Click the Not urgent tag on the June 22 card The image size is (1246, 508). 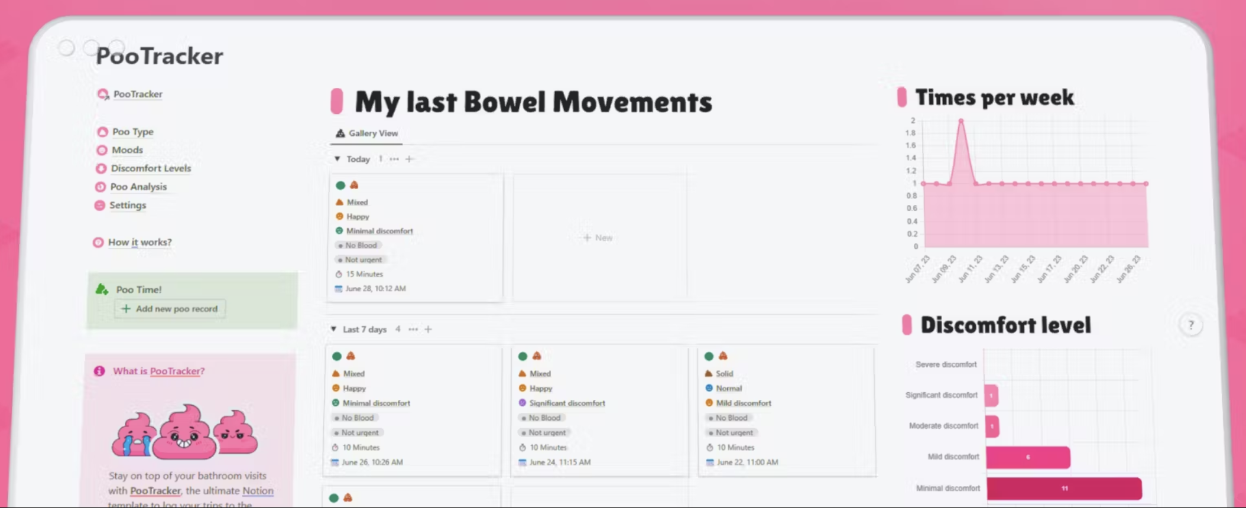(x=731, y=432)
